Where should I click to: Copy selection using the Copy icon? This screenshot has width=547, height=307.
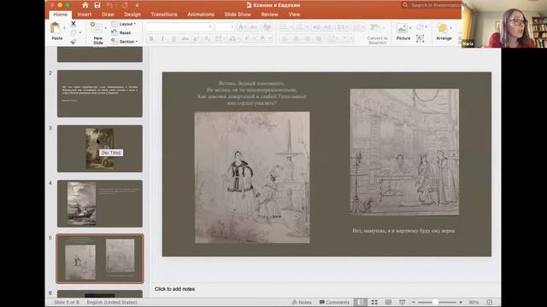pyautogui.click(x=73, y=32)
